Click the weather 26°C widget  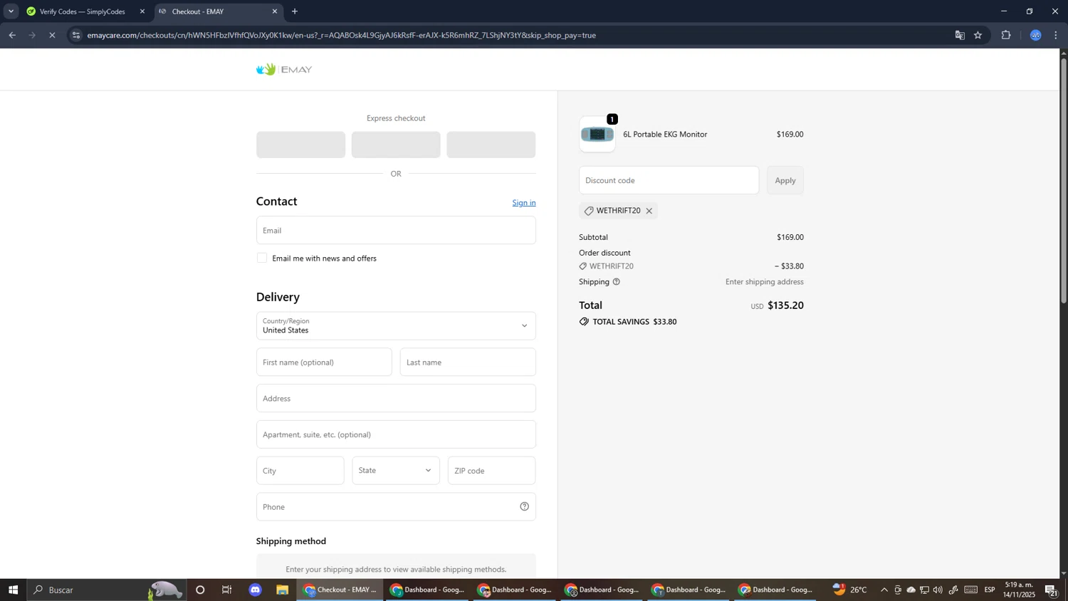[851, 590]
